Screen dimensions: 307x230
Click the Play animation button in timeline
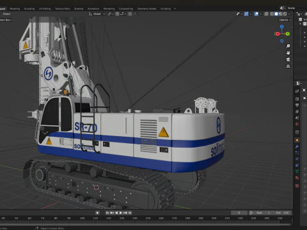click(121, 213)
